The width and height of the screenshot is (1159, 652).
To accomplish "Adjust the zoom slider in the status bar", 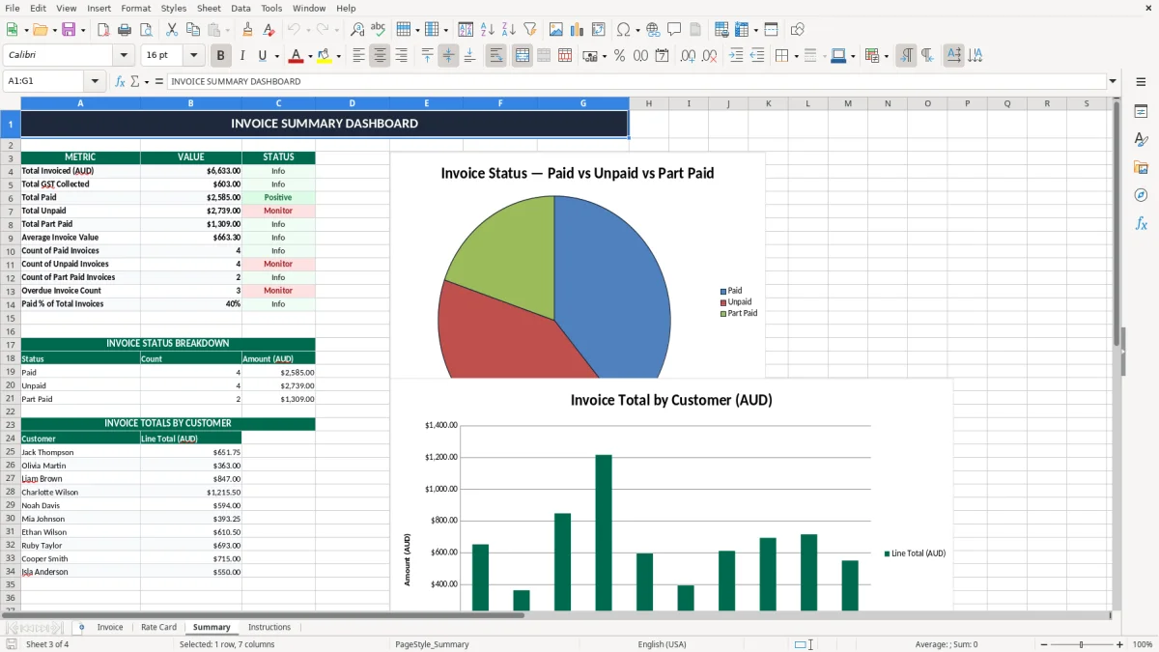I will (x=1081, y=644).
